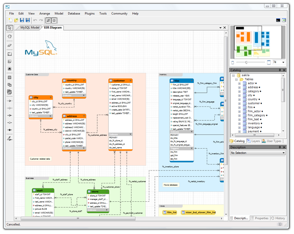Image resolution: width=294 pixels, height=234 pixels.
Task: Switch to the Layers tab
Action: (253, 141)
